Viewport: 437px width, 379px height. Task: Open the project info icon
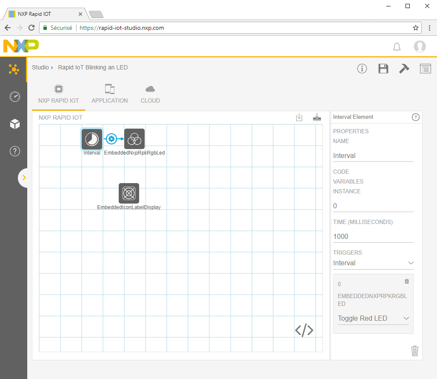pos(362,69)
